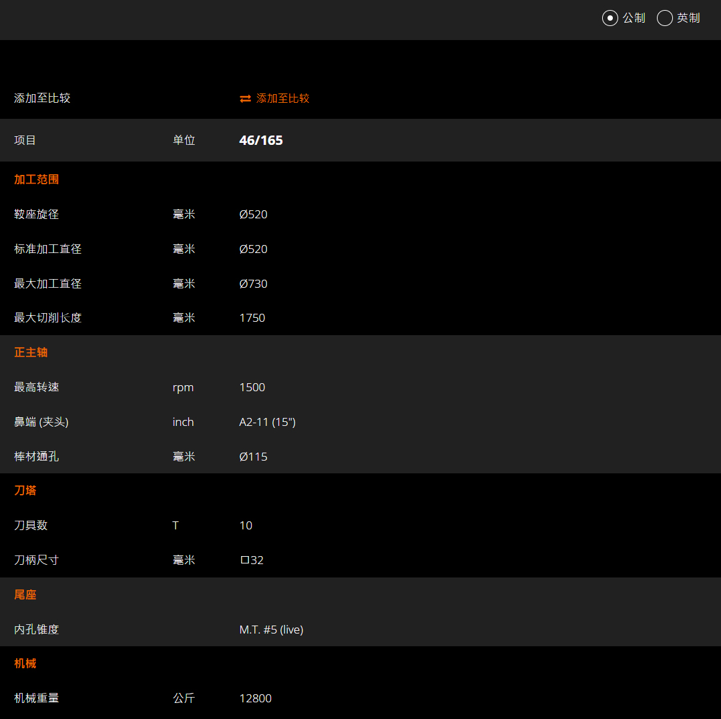Click the 刀塔 section heading
Image resolution: width=721 pixels, height=719 pixels.
[x=25, y=491]
